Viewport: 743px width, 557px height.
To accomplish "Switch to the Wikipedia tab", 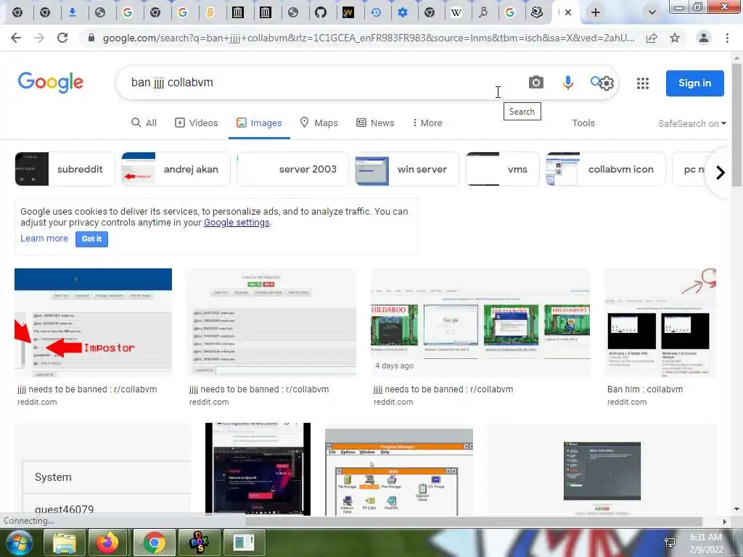I will point(456,12).
